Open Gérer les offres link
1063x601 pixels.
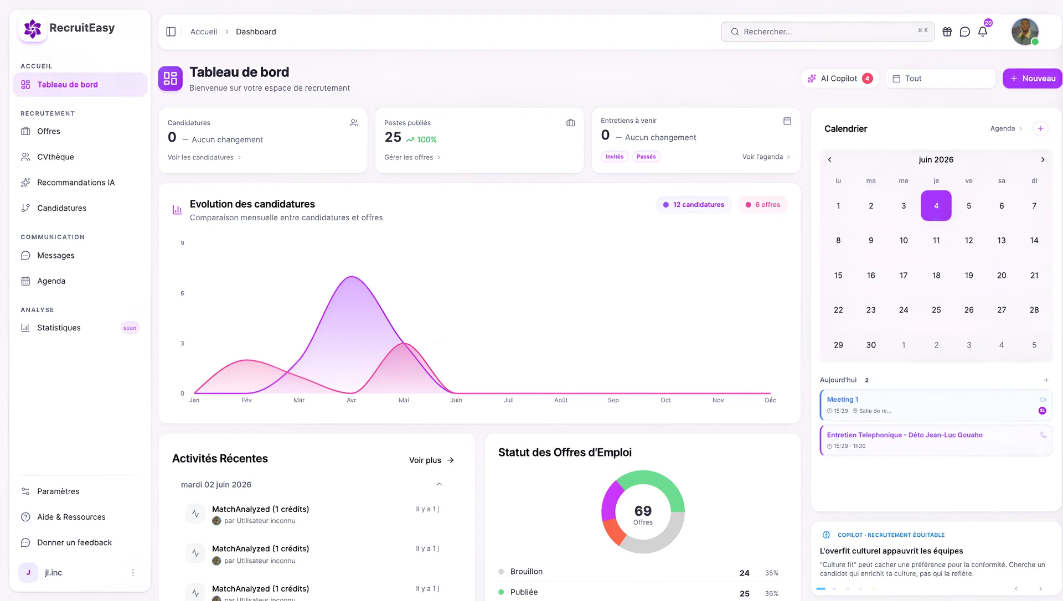pyautogui.click(x=412, y=157)
